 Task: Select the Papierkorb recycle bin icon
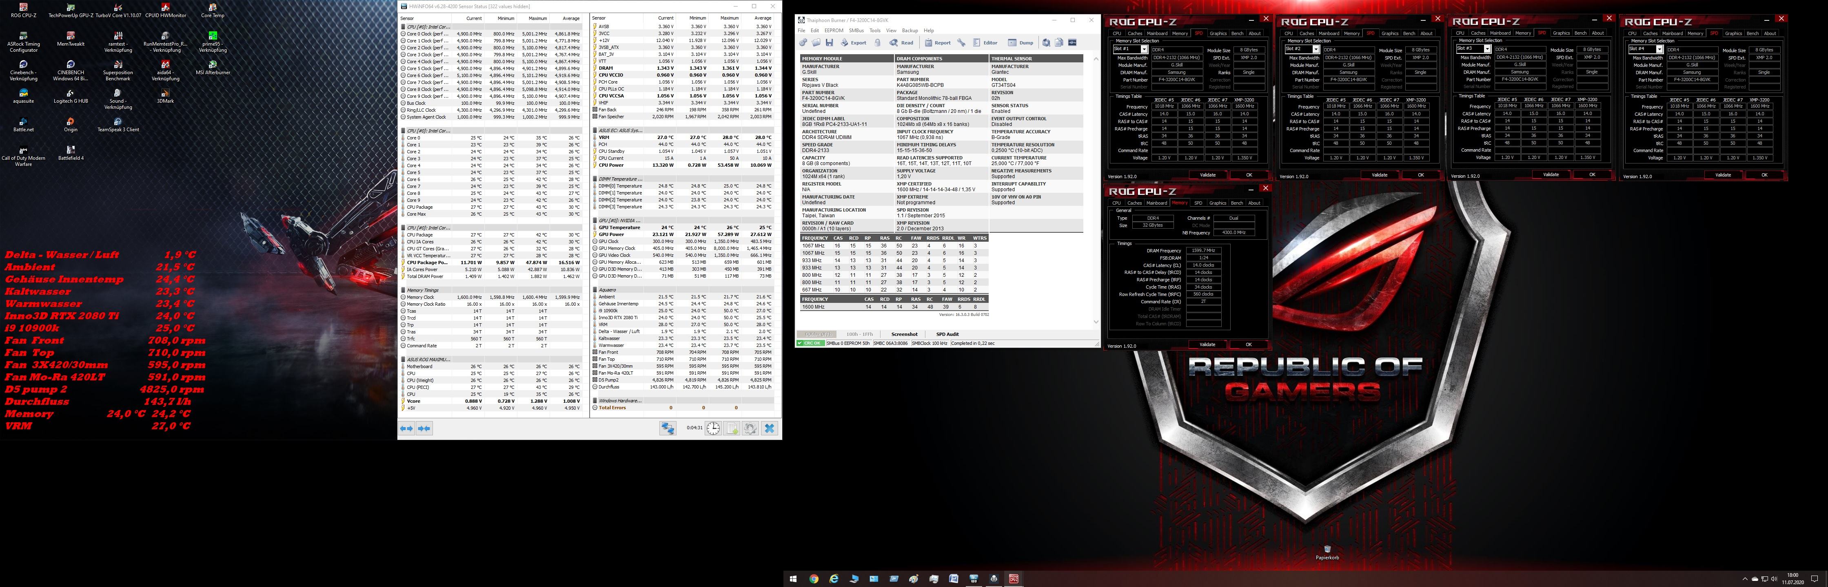[1327, 552]
